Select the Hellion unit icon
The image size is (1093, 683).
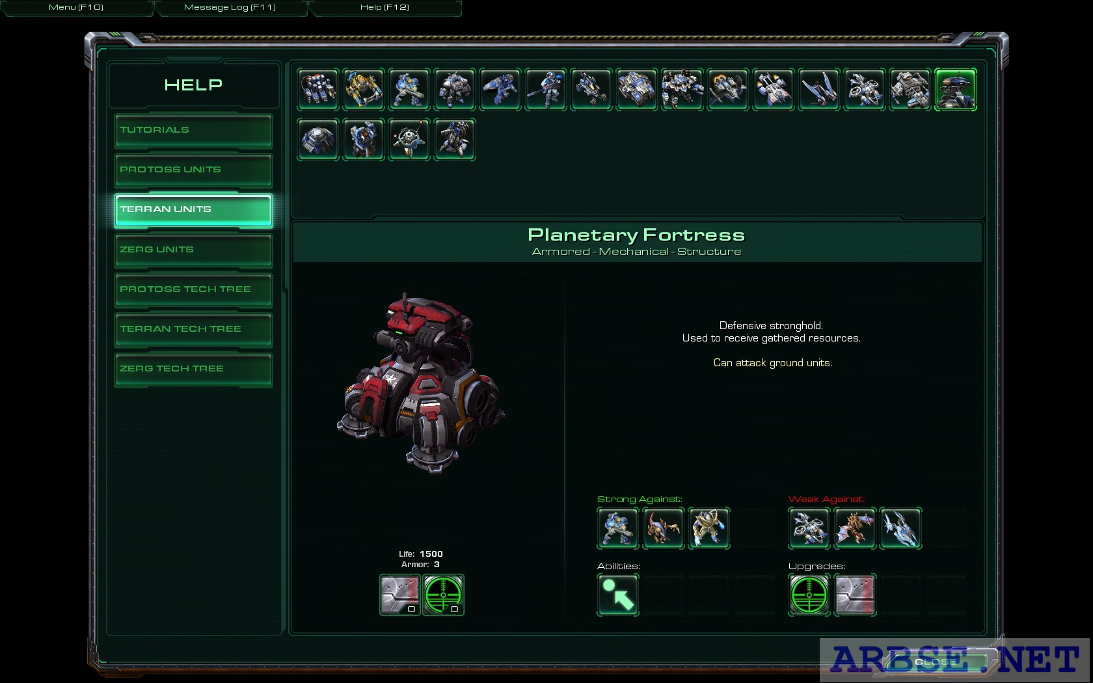591,89
